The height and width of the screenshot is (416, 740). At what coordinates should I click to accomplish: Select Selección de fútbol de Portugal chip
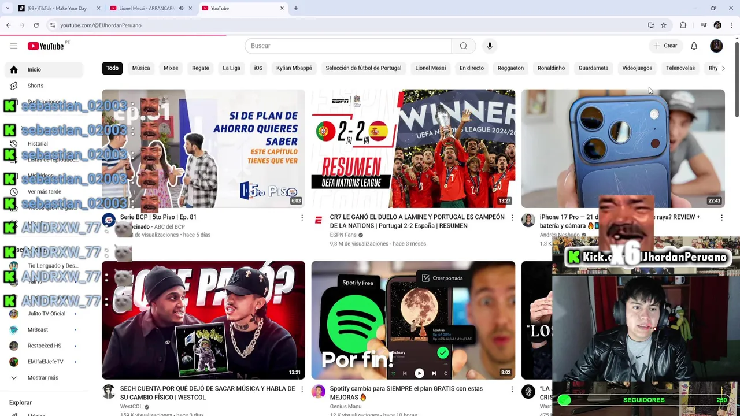364,68
